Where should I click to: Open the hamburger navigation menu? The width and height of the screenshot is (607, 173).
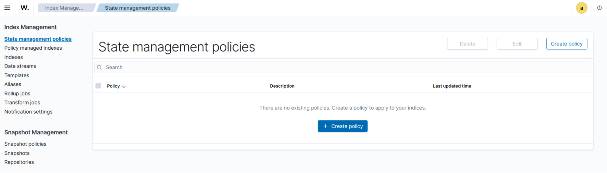coord(7,8)
